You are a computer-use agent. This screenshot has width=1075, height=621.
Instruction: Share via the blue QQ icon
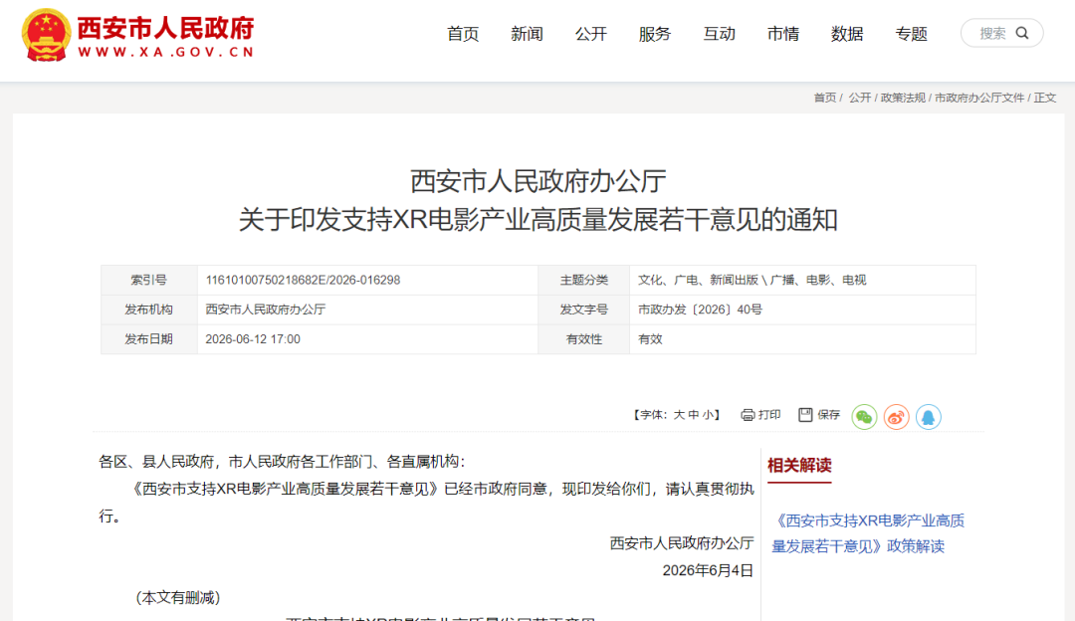(x=929, y=417)
